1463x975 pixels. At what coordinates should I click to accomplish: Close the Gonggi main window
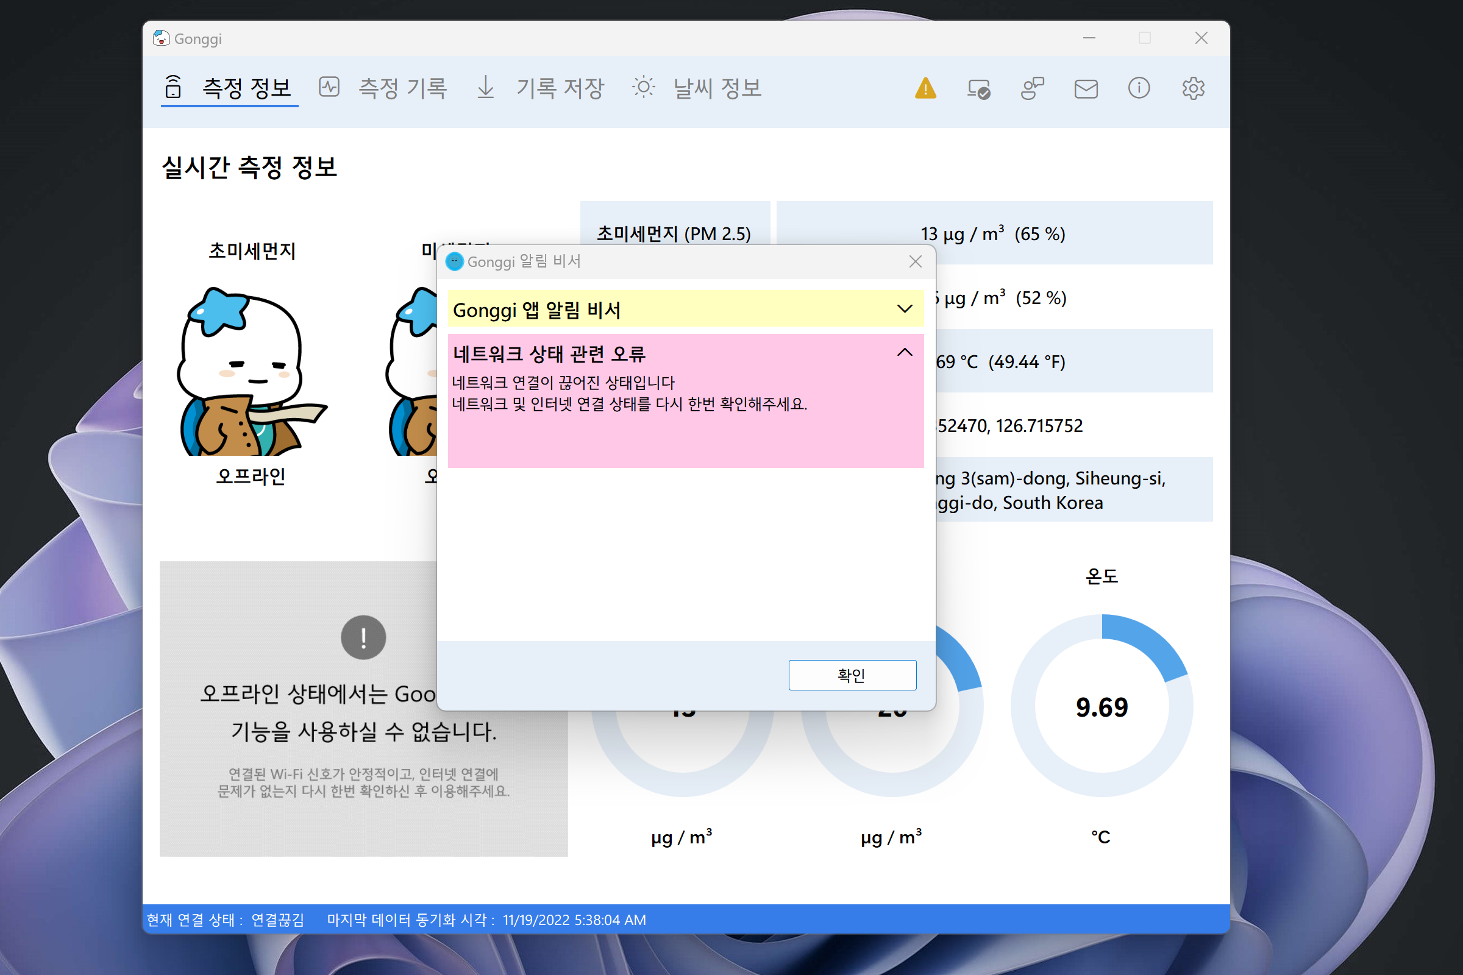(x=1201, y=38)
